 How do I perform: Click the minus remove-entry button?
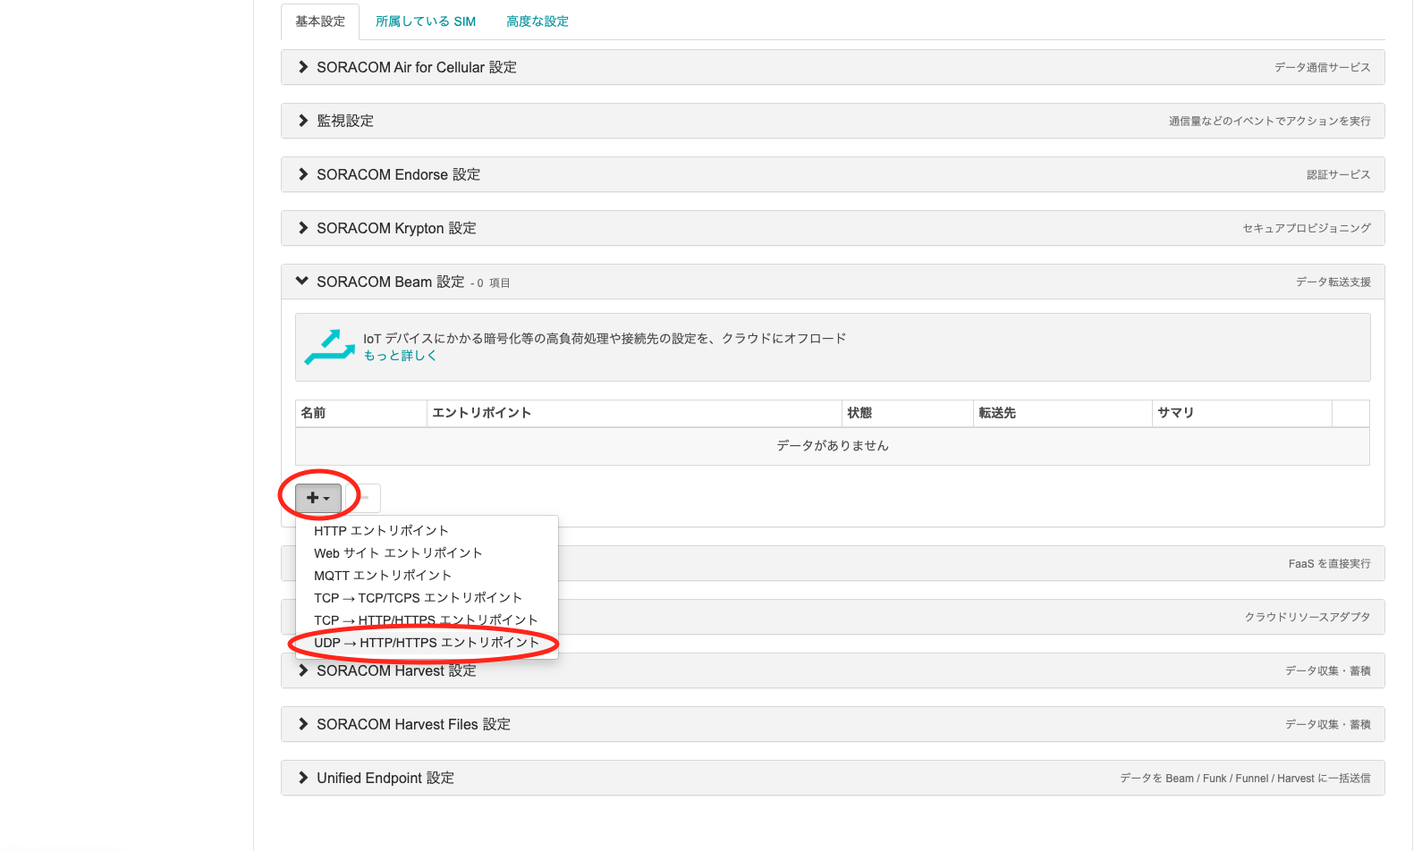[x=364, y=498]
